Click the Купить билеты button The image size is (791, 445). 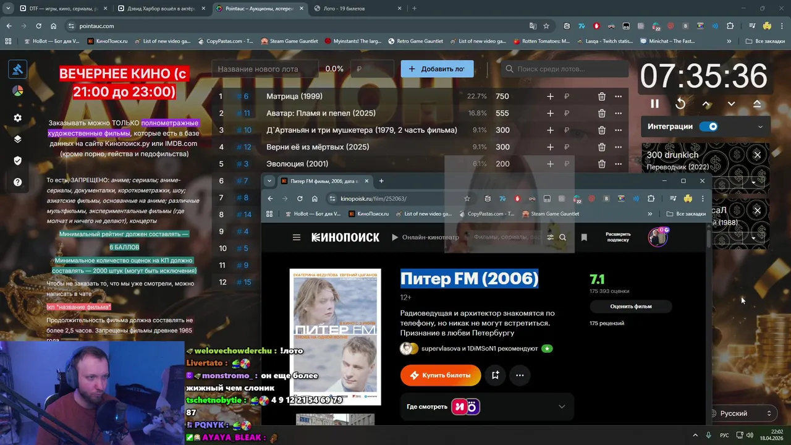click(x=441, y=375)
